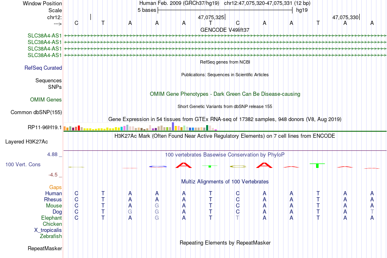Screen dimensions: 387x258
Task: Click the Repeating Elements by RepeatMasker title
Action: coord(225,243)
